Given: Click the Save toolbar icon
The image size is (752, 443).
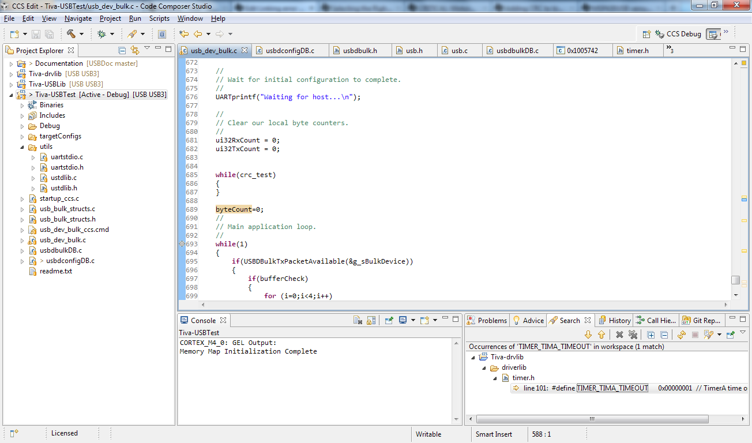Looking at the screenshot, I should tap(36, 33).
